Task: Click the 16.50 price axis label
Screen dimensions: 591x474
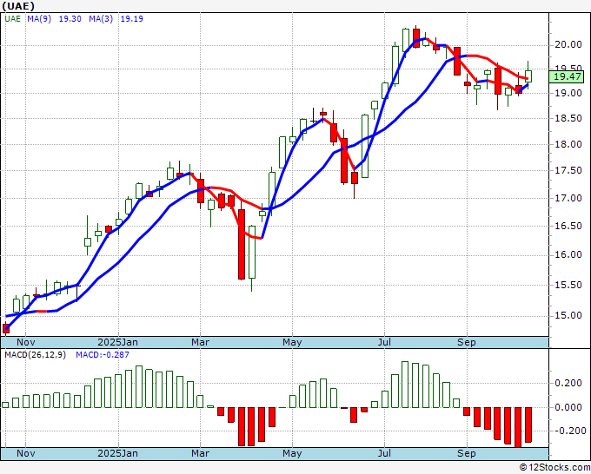Action: [568, 226]
